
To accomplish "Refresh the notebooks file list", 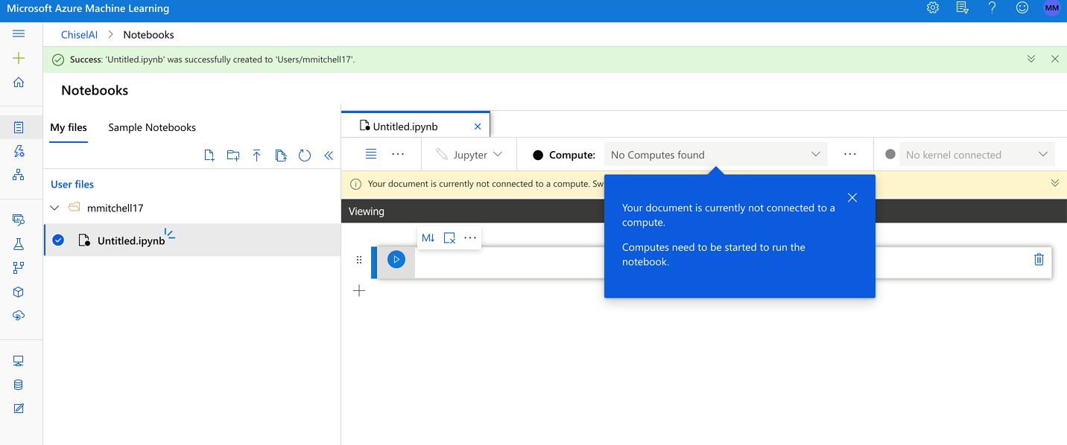I will [305, 154].
